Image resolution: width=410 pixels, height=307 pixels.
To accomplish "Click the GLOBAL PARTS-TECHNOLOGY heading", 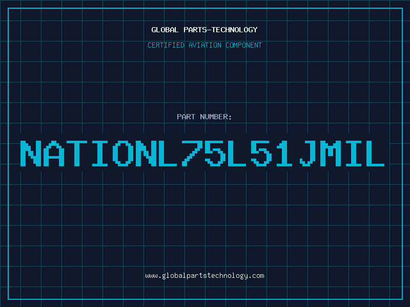I will [x=204, y=30].
